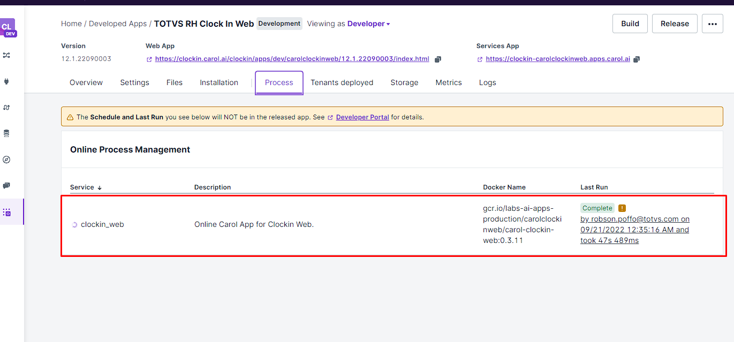The width and height of the screenshot is (734, 342).
Task: Open the compass explore sidebar icon
Action: click(6, 159)
